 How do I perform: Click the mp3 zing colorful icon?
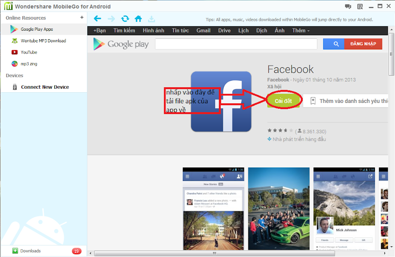[15, 64]
